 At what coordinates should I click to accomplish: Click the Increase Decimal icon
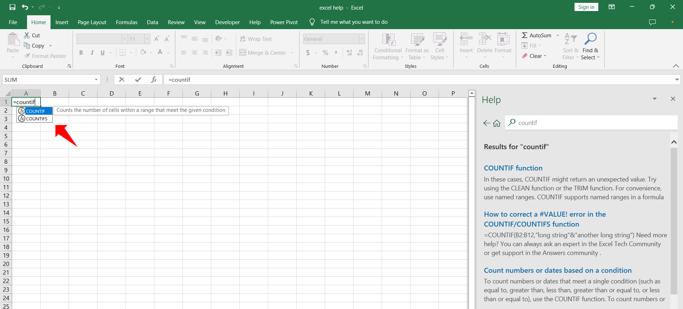(349, 53)
